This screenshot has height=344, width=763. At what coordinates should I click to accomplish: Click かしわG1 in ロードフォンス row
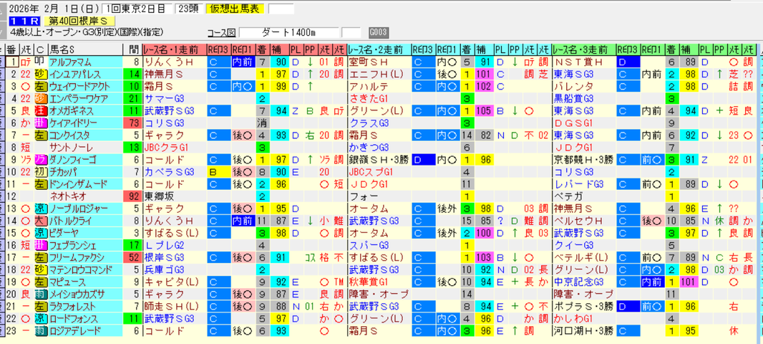[x=572, y=319]
